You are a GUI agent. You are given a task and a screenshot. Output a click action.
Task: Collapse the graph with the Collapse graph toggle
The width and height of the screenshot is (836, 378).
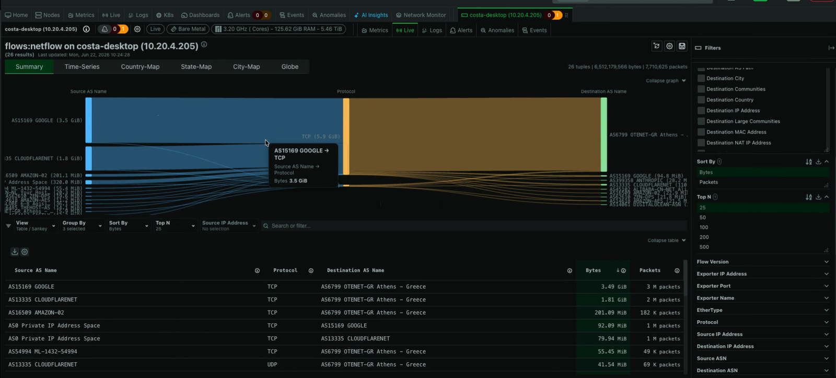point(666,81)
